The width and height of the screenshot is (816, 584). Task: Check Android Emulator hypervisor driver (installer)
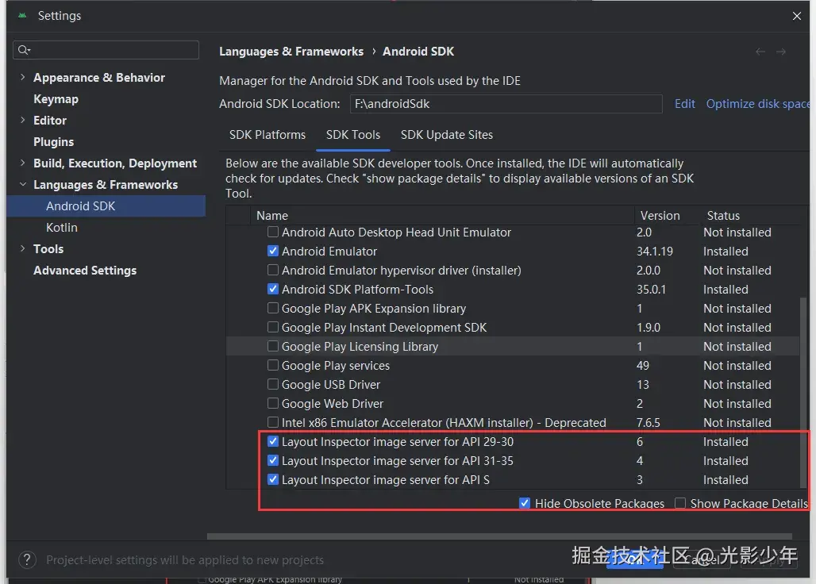pos(273,270)
